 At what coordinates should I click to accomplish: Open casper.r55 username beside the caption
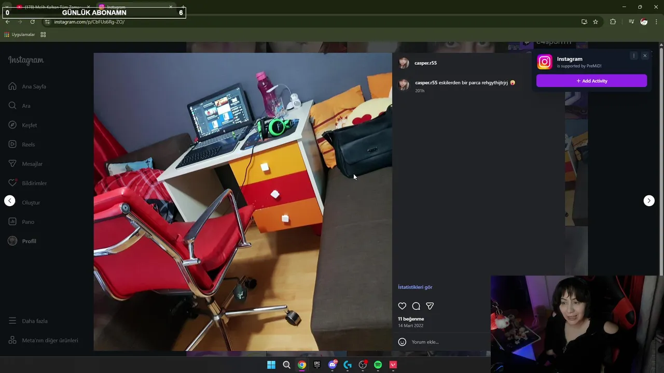point(426,82)
